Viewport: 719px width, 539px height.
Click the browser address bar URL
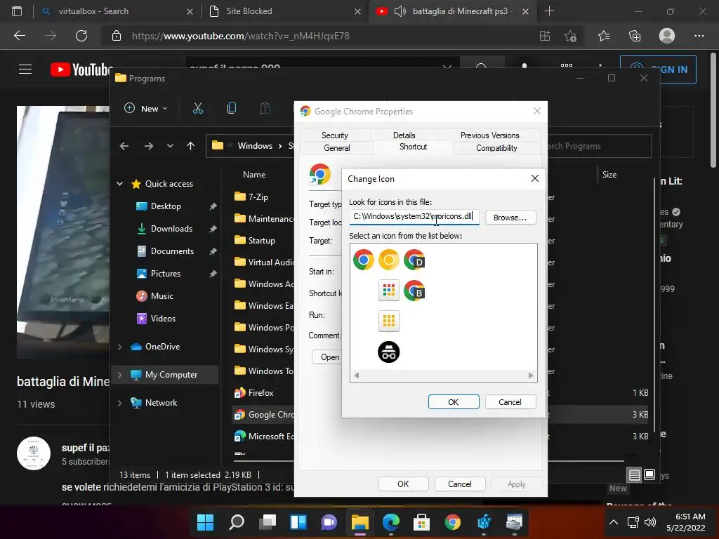[241, 36]
